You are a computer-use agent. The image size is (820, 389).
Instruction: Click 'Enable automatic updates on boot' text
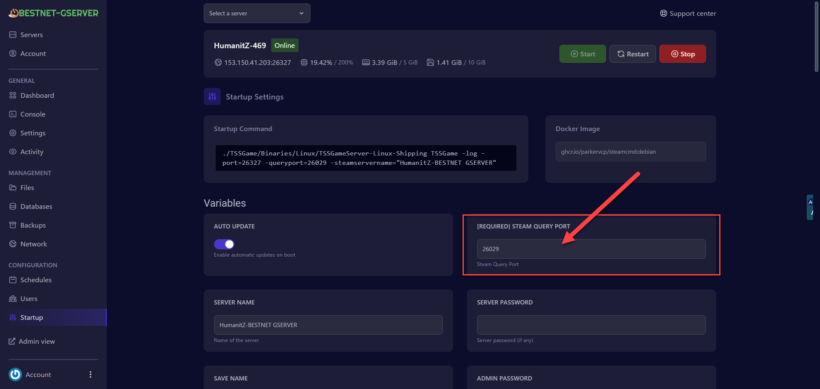tap(255, 255)
